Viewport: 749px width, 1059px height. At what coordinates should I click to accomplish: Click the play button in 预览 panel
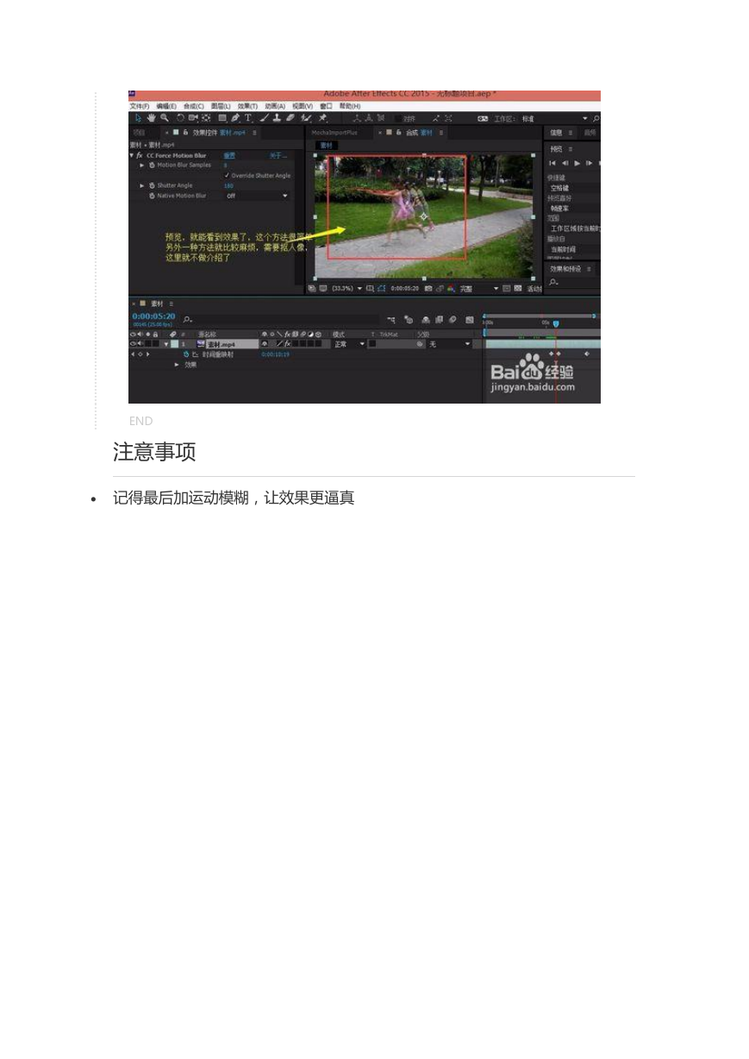(577, 163)
